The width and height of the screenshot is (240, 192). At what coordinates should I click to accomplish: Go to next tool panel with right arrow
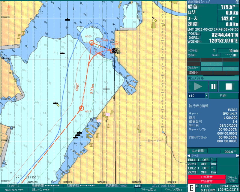[237, 156]
